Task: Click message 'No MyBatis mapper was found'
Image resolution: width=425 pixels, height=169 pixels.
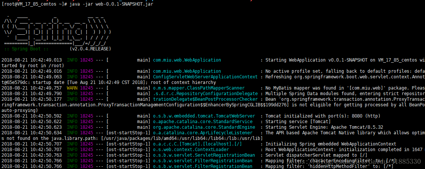Action: pos(301,88)
